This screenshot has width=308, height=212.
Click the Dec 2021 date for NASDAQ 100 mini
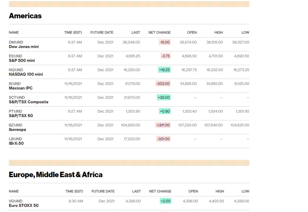(105, 70)
